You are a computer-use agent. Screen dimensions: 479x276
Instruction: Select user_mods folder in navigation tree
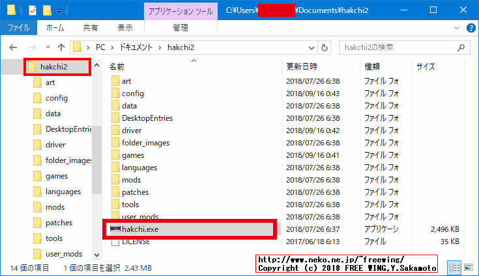pos(64,254)
